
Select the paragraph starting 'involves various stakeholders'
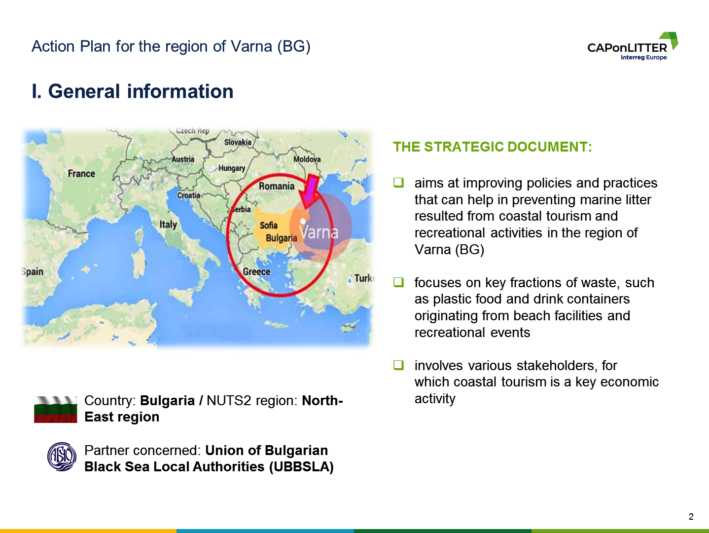click(536, 382)
